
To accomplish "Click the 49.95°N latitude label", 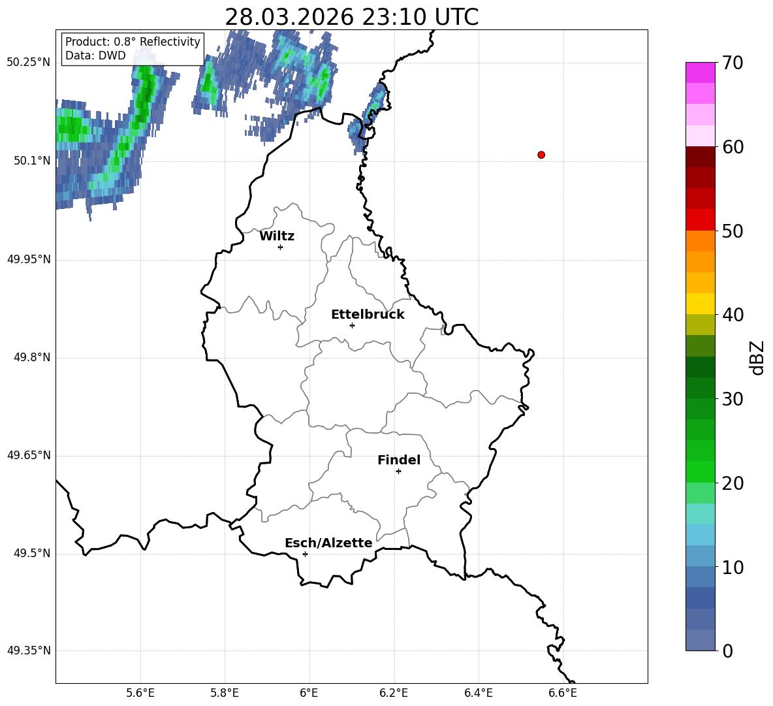I will (29, 259).
